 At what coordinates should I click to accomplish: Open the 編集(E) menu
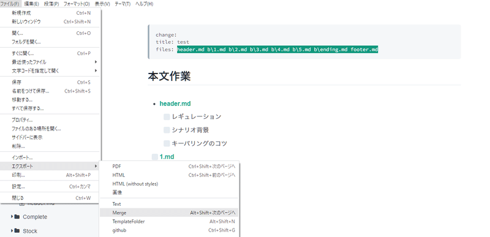[32, 4]
